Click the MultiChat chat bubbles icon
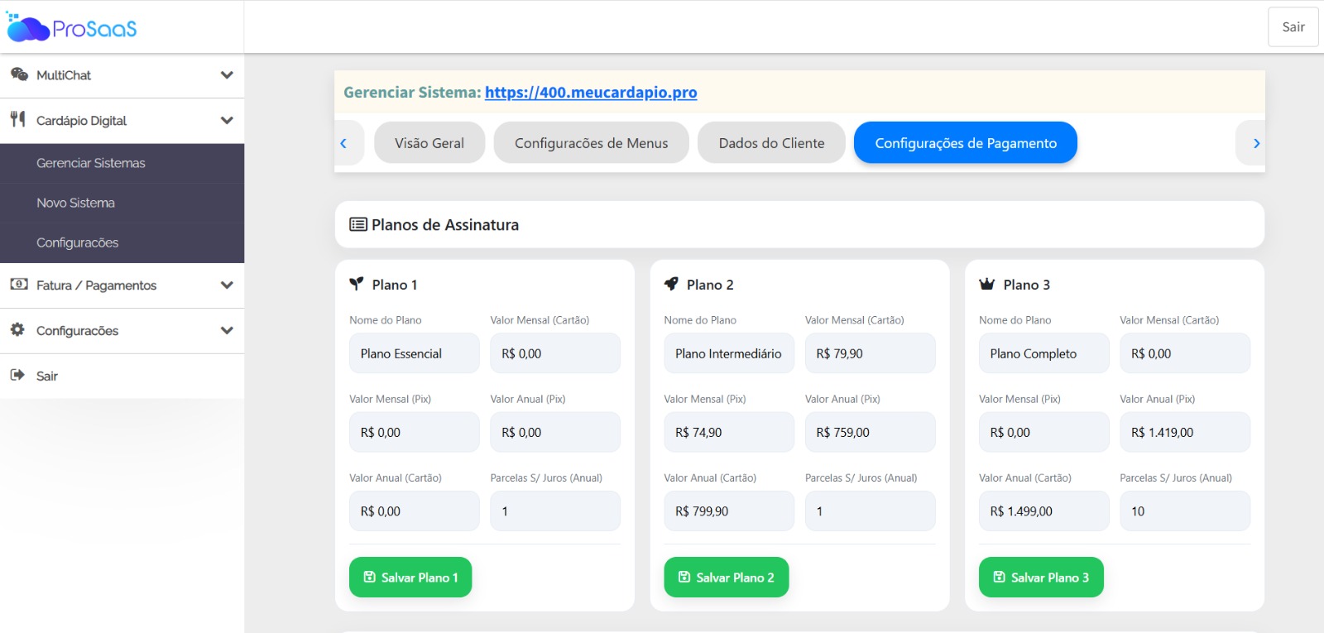 click(x=19, y=74)
